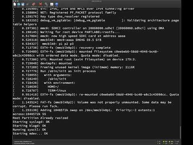Click the 'HOME=/' log line

point(36,87)
